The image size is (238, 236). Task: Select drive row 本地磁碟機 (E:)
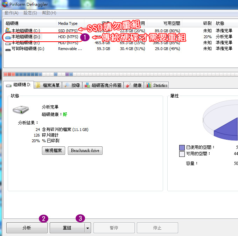121,43
